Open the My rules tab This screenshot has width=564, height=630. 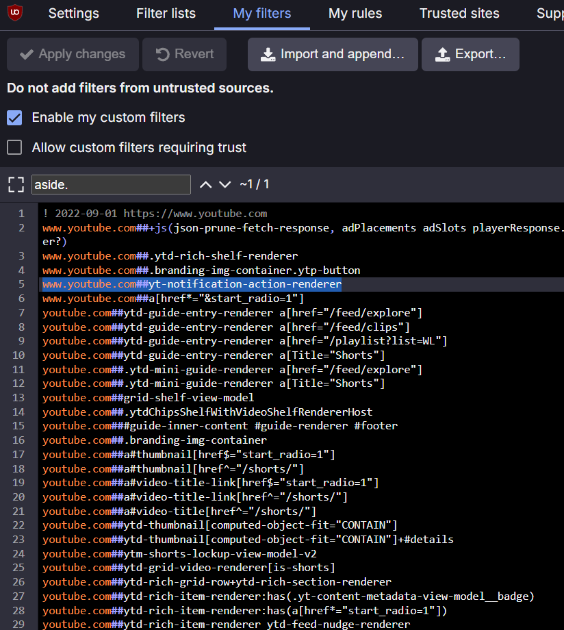click(355, 13)
